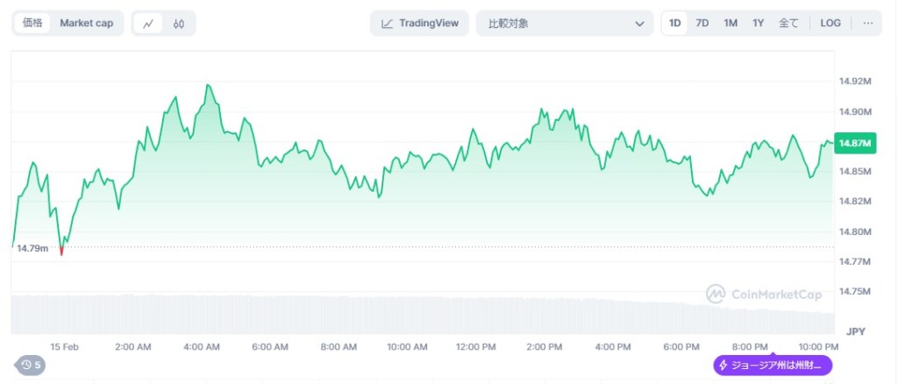Toggle the LOG scale
Image resolution: width=898 pixels, height=384 pixels.
tap(830, 24)
